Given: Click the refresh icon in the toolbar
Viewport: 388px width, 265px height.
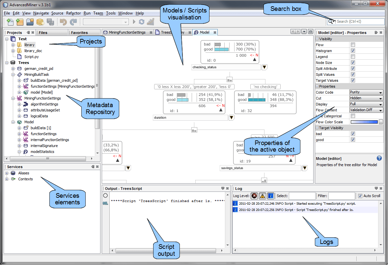Looking at the screenshot, I should click(x=142, y=21).
